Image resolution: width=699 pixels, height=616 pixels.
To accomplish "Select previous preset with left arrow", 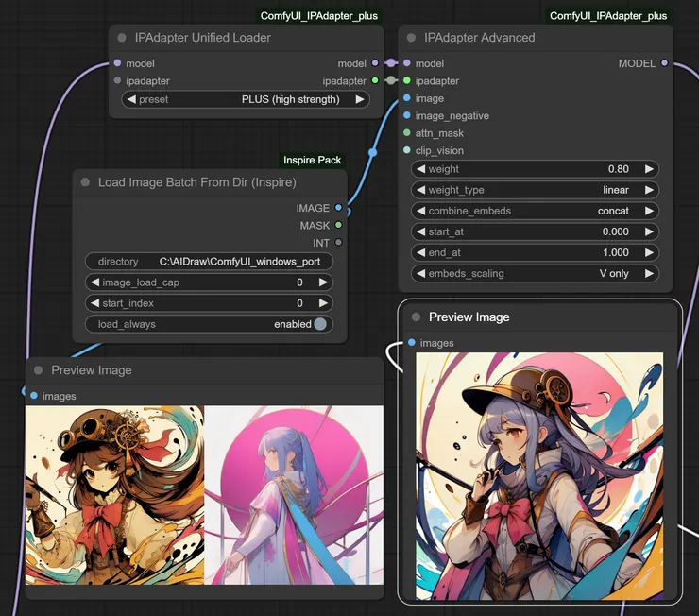I will pos(131,99).
